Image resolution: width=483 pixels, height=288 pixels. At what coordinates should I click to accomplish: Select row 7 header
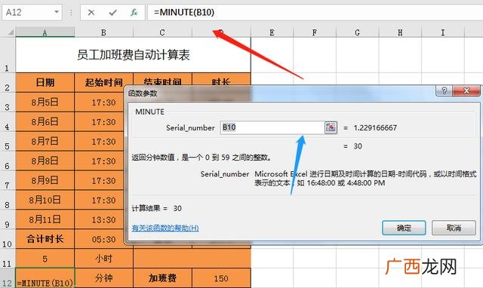pyautogui.click(x=8, y=181)
